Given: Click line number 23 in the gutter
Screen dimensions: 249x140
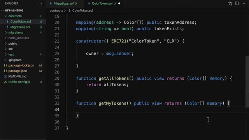Looking at the screenshot, I should [57, 41].
